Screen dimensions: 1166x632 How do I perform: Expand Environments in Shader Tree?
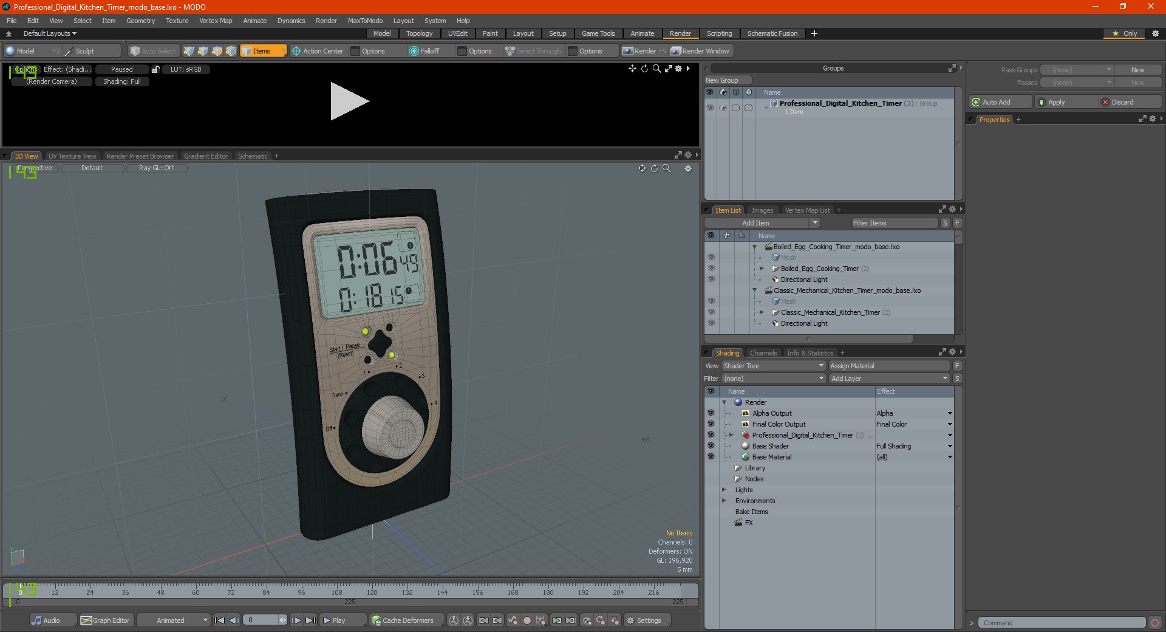point(724,501)
